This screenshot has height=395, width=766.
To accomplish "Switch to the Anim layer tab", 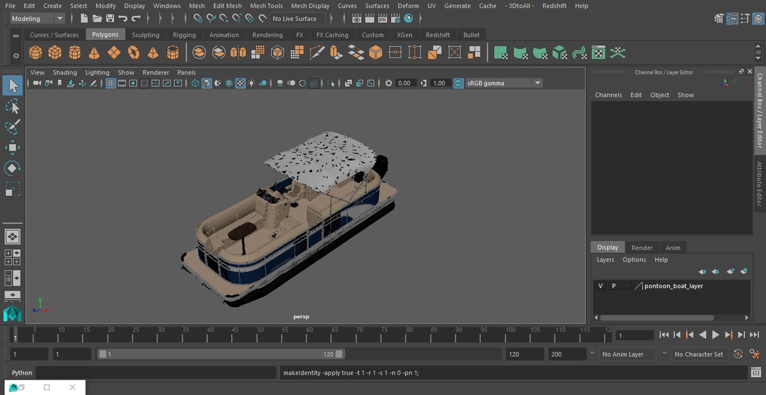I will point(673,248).
